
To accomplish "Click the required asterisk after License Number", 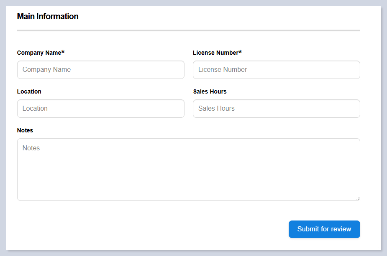I will pos(240,52).
